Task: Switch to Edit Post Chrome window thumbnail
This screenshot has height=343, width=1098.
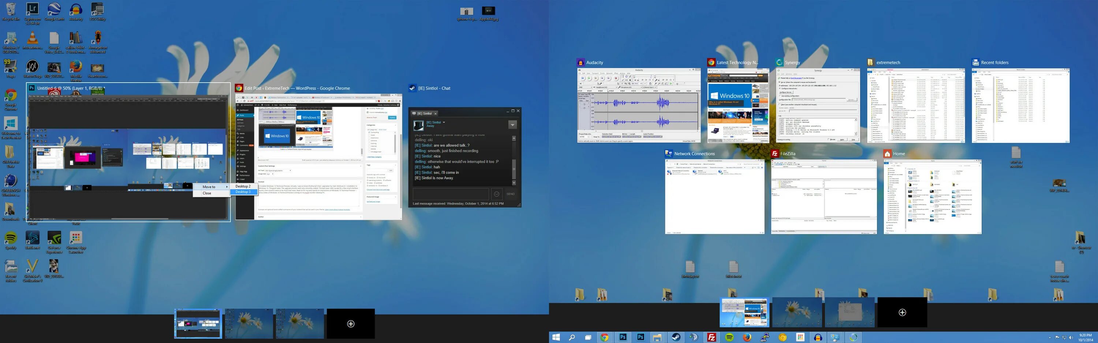Action: click(x=318, y=157)
